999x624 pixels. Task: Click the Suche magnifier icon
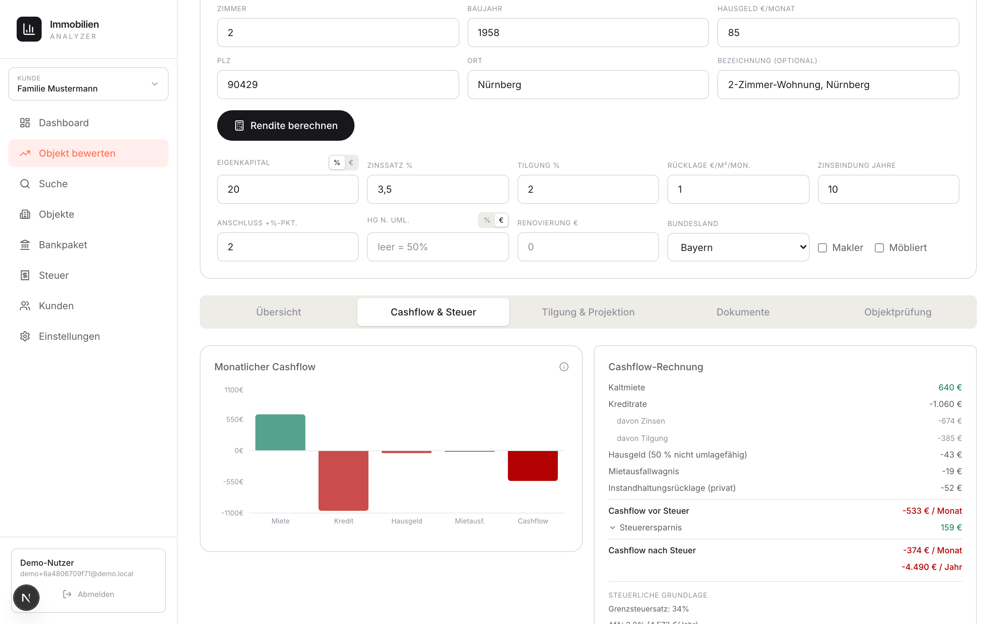pyautogui.click(x=25, y=184)
